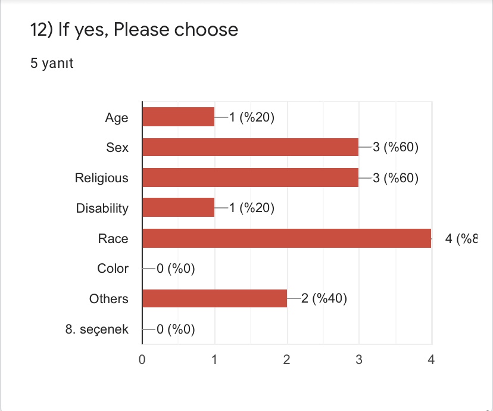This screenshot has height=411, width=493.
Task: Click the x-axis tick label "4"
Action: [x=432, y=359]
